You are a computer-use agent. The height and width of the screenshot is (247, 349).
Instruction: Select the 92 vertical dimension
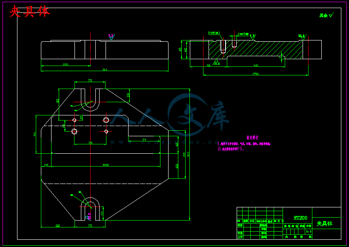[x=57, y=101]
